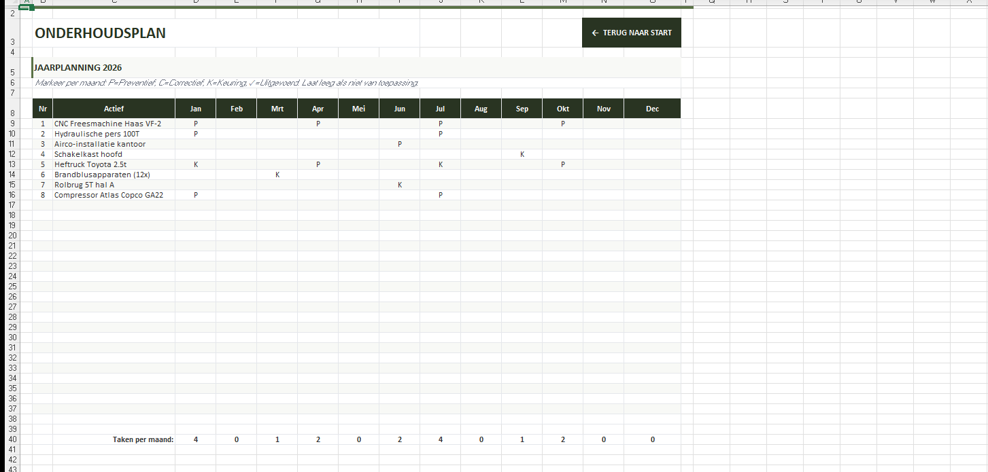
Task: Select the Aug month header cell
Action: point(481,109)
